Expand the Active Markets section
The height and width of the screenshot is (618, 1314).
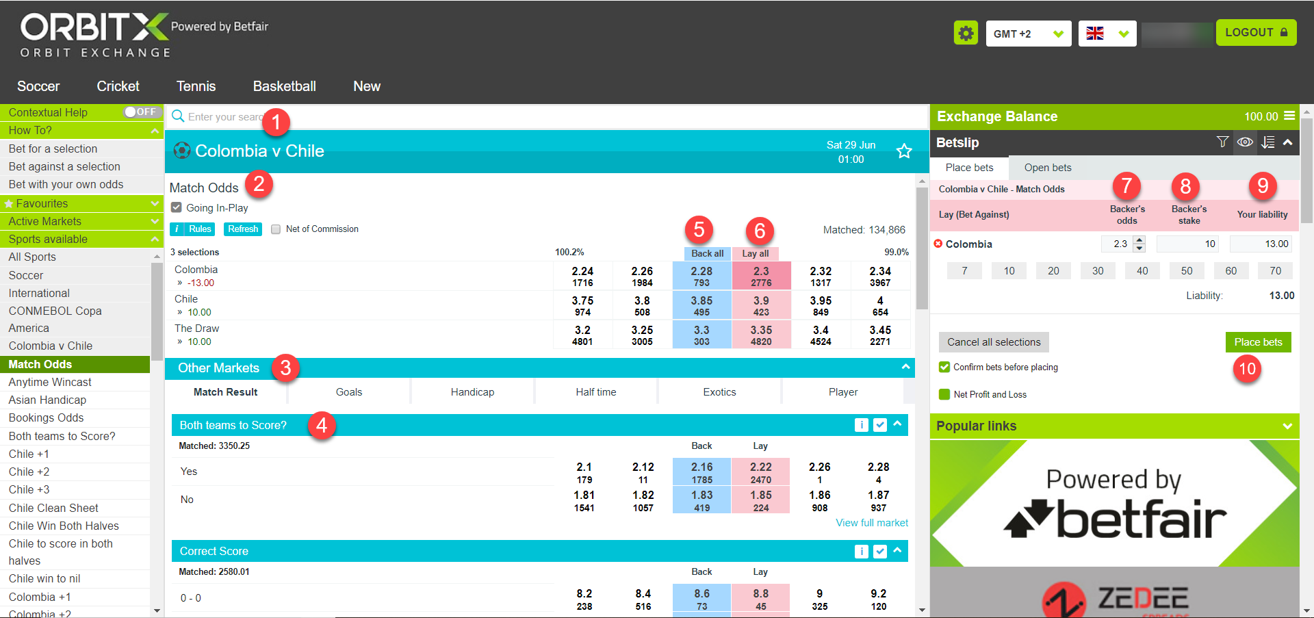[x=155, y=221]
